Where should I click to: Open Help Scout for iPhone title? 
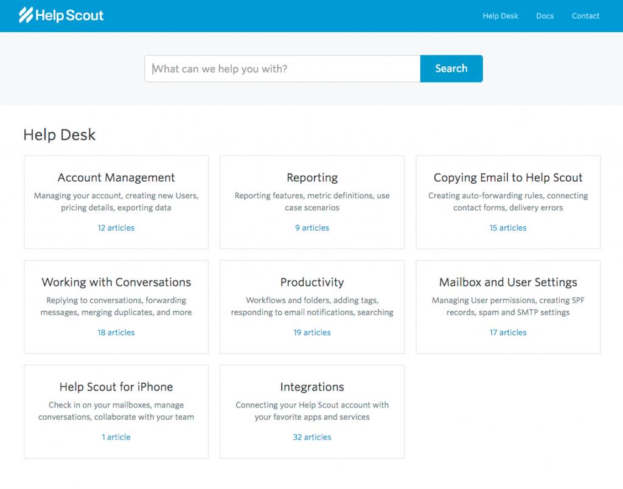pos(116,387)
